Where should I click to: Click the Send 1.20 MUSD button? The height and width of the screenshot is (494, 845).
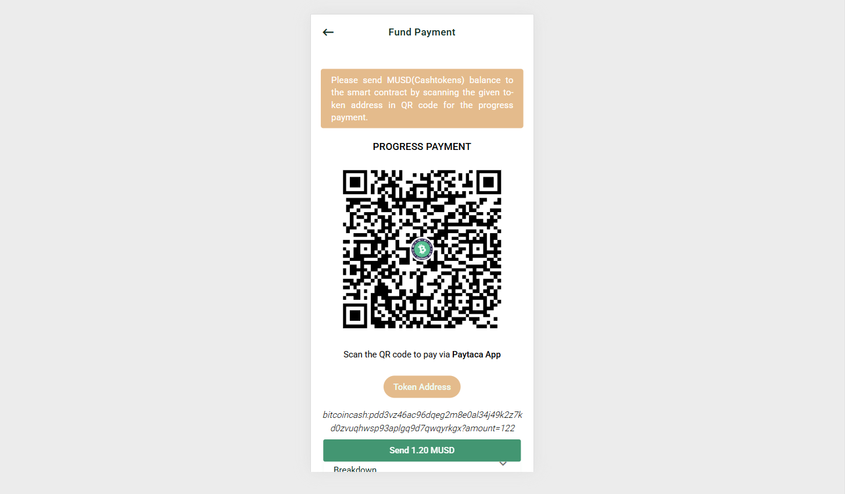coord(422,450)
